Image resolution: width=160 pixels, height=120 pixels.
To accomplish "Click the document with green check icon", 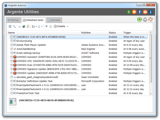I will pos(50,26).
